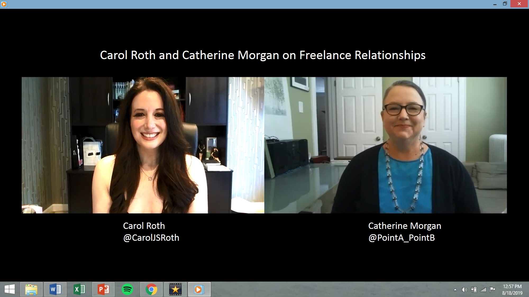
Task: Open the film-strip star video app
Action: pos(175,289)
